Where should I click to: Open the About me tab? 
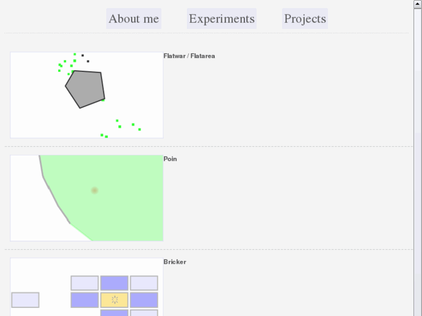click(x=134, y=19)
